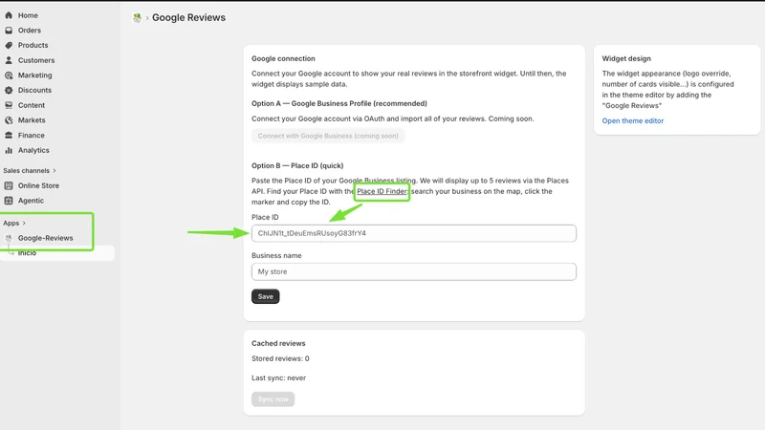Open Customers section
765x430 pixels.
pyautogui.click(x=36, y=60)
